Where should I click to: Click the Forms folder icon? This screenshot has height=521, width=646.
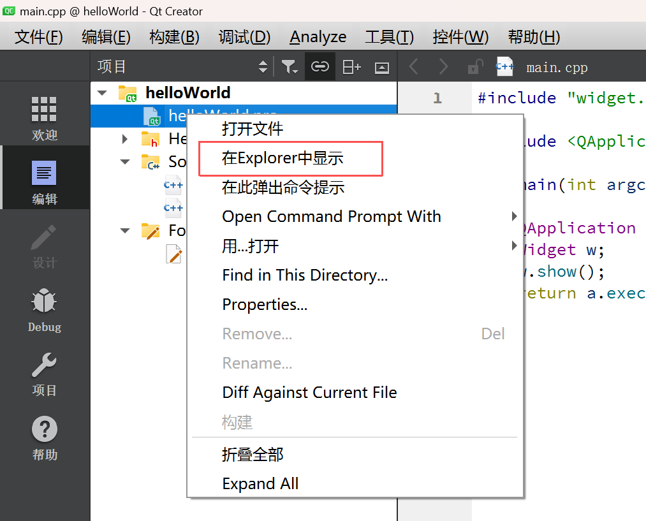pyautogui.click(x=150, y=231)
